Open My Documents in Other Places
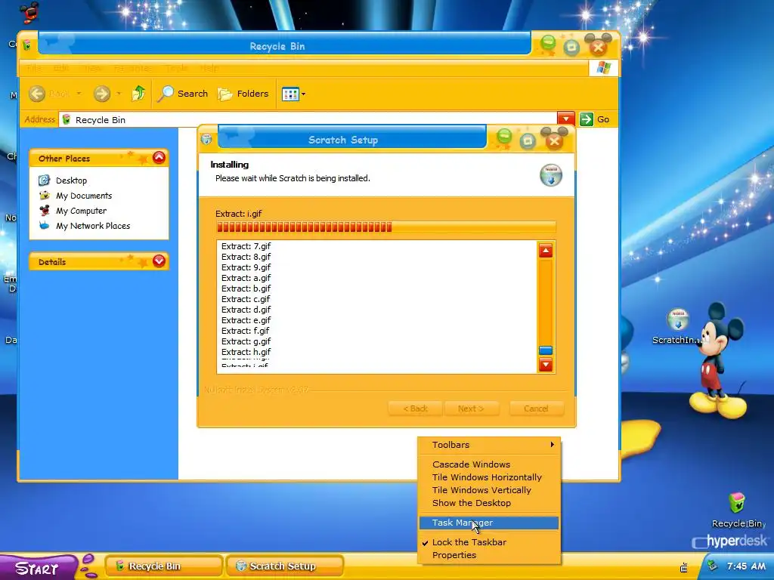This screenshot has height=580, width=774. [x=84, y=196]
